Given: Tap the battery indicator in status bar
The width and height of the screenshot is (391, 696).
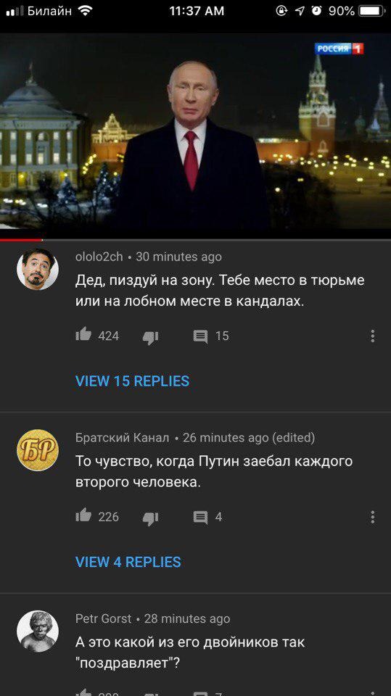Looking at the screenshot, I should (371, 11).
